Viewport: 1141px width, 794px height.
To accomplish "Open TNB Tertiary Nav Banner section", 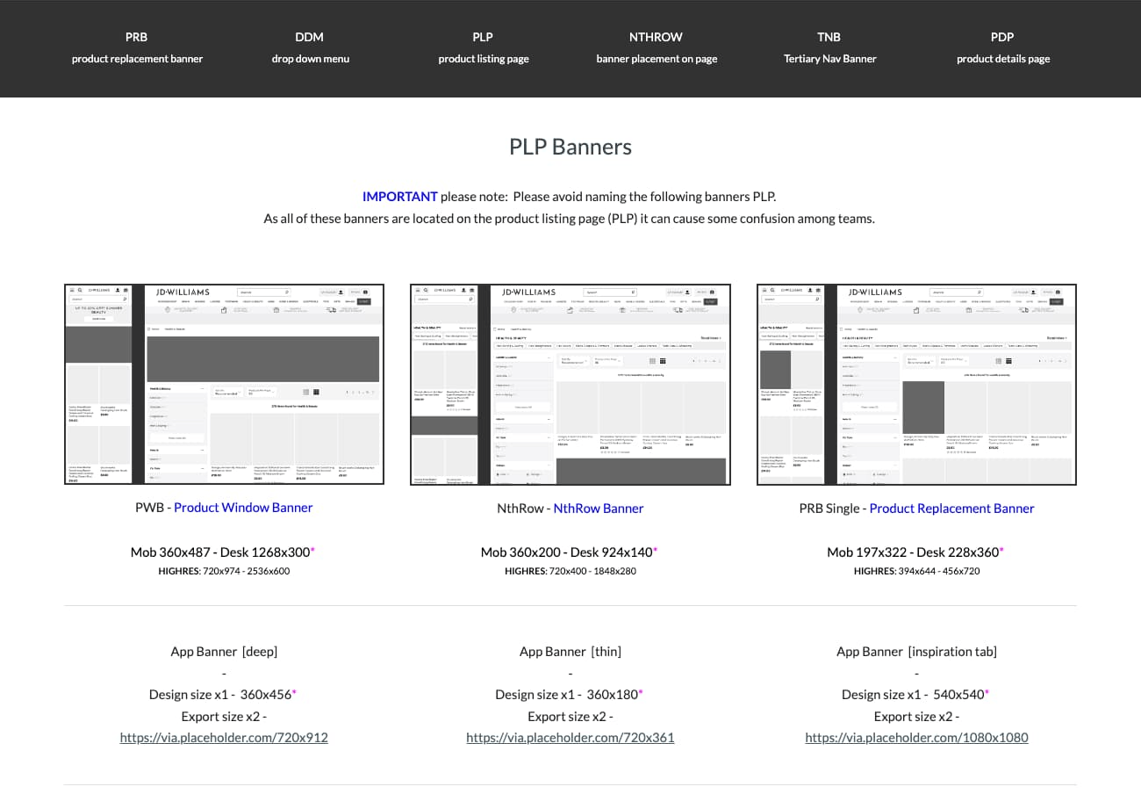I will tap(829, 48).
